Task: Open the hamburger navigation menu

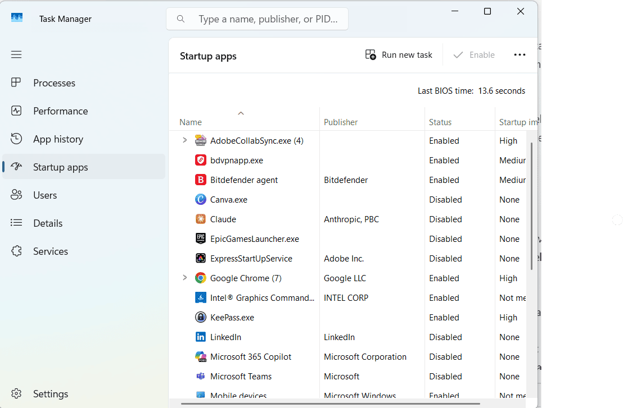Action: click(16, 54)
